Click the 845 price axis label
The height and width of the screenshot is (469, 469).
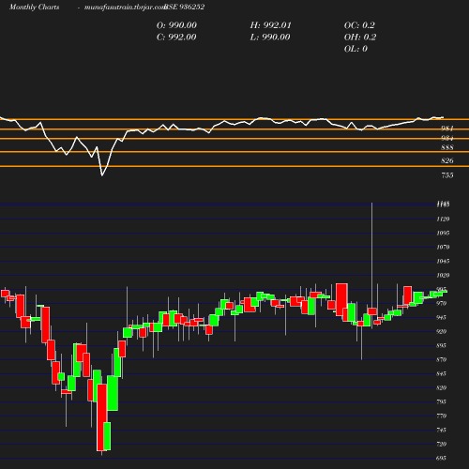[x=441, y=373]
